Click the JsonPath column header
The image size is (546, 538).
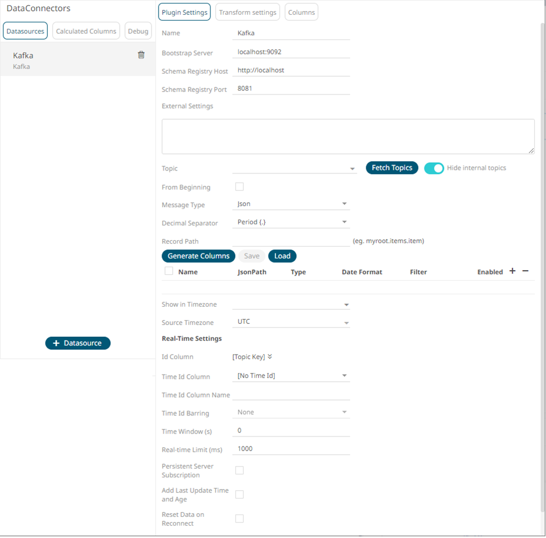point(252,272)
